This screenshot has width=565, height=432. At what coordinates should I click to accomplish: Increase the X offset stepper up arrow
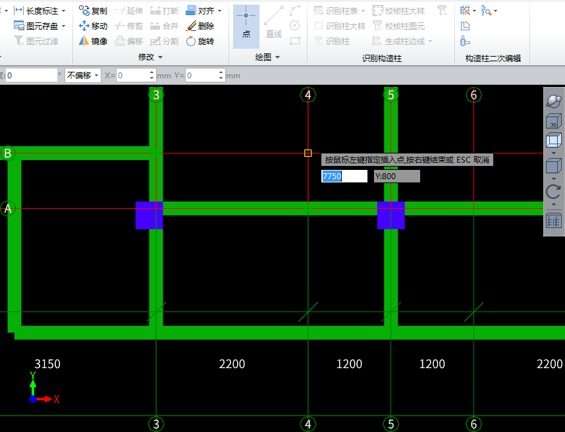(x=151, y=72)
